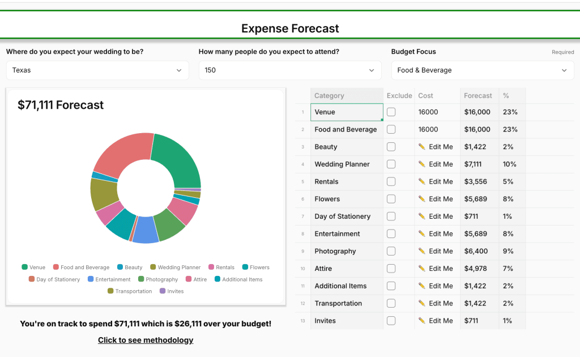Click the pencil icon in the Entertainment row

421,233
